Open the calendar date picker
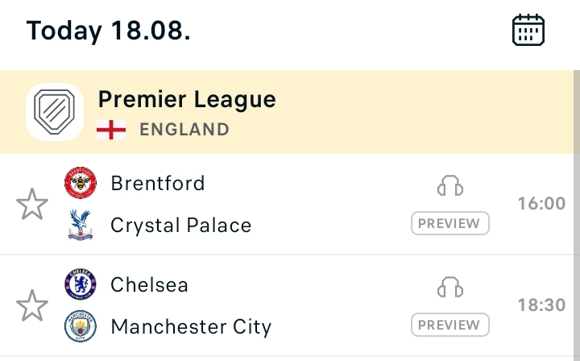This screenshot has width=580, height=361. tap(528, 31)
